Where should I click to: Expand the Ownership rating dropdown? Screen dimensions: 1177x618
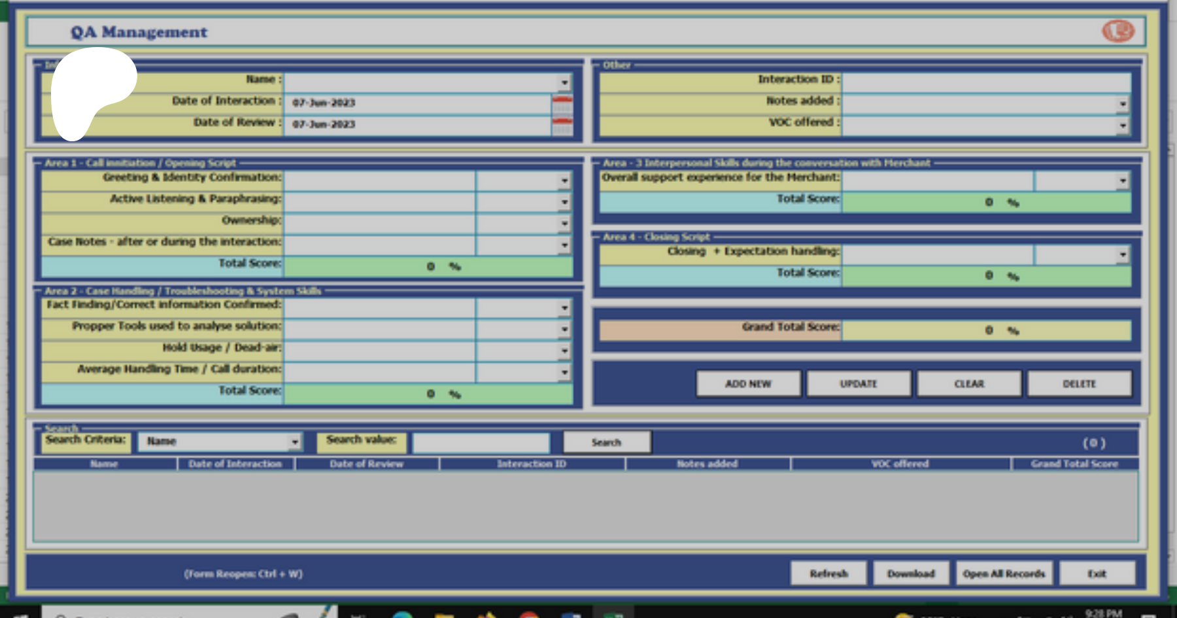coord(564,224)
